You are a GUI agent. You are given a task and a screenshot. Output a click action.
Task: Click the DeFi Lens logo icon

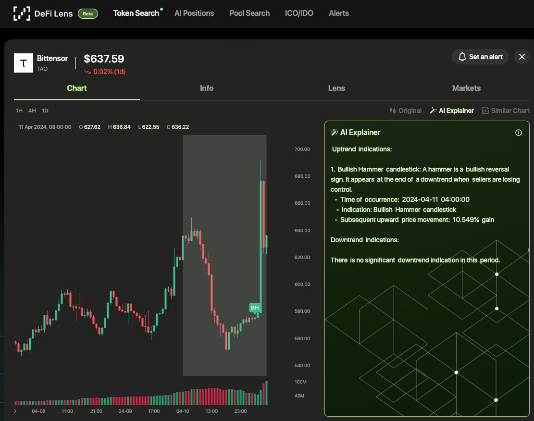point(22,13)
